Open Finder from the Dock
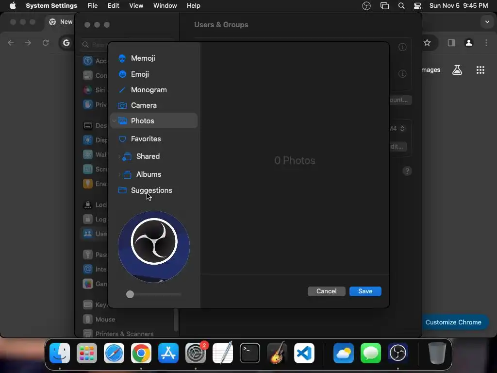The width and height of the screenshot is (497, 373). (60, 353)
